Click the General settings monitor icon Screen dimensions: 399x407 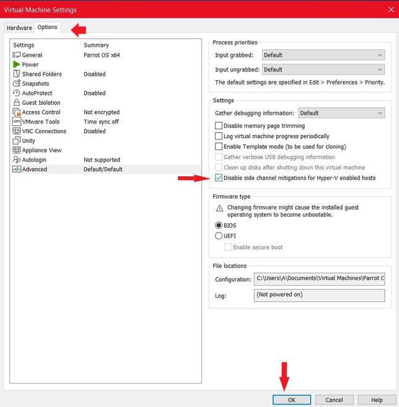tap(17, 55)
